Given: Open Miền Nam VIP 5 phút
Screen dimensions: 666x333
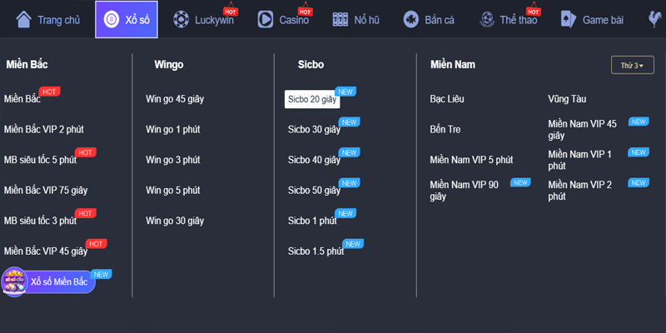Looking at the screenshot, I should [x=471, y=159].
